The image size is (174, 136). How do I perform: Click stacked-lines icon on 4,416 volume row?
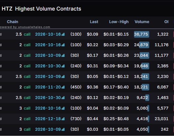point(1,119)
